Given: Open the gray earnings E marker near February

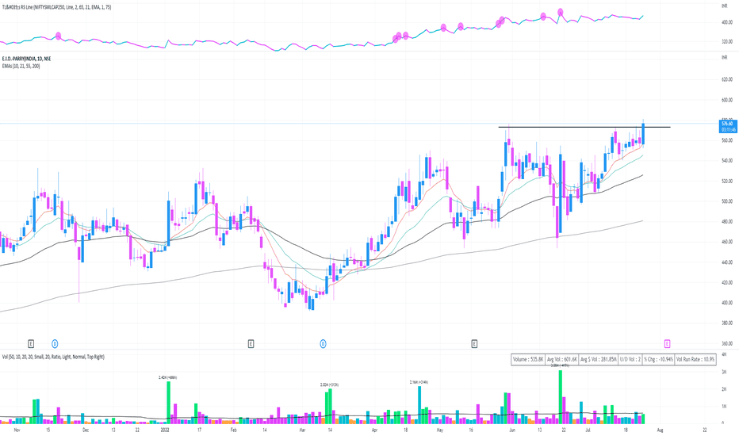Looking at the screenshot, I should [x=251, y=343].
